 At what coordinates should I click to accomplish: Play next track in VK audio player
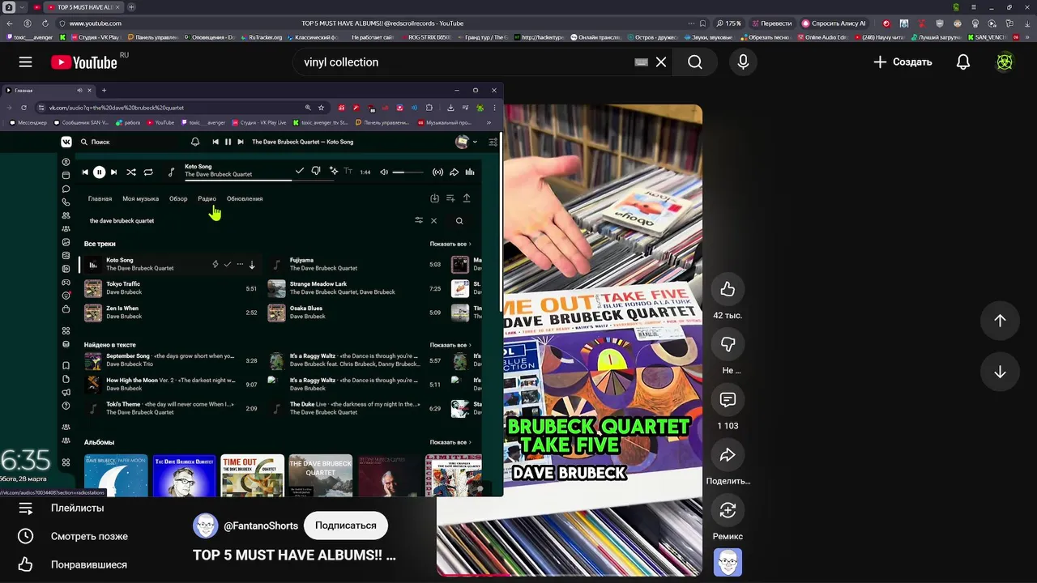tap(113, 172)
